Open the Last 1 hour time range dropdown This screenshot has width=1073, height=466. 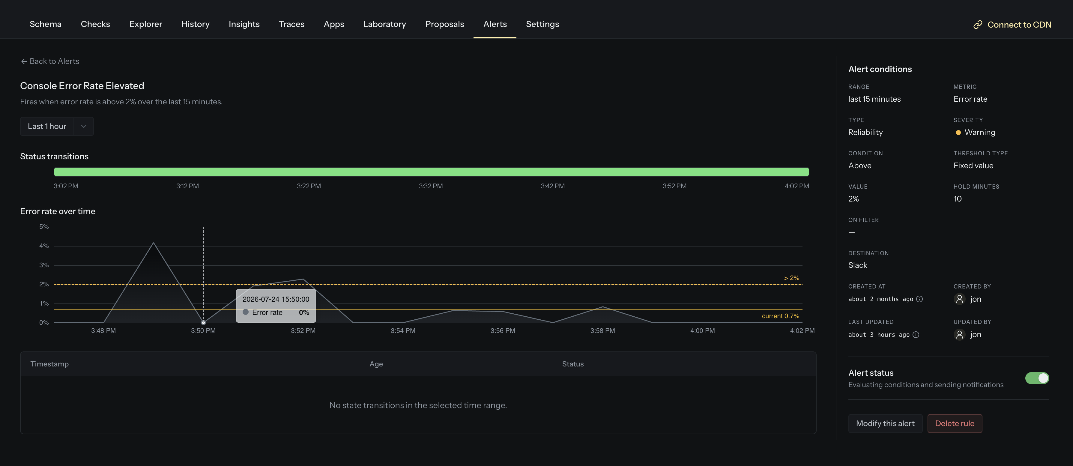coord(57,126)
